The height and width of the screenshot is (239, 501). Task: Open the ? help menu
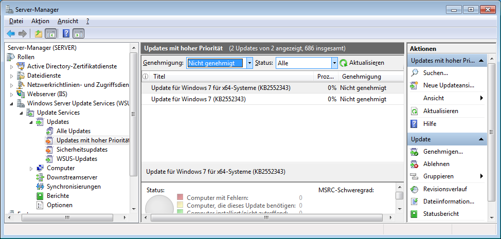[x=87, y=21]
